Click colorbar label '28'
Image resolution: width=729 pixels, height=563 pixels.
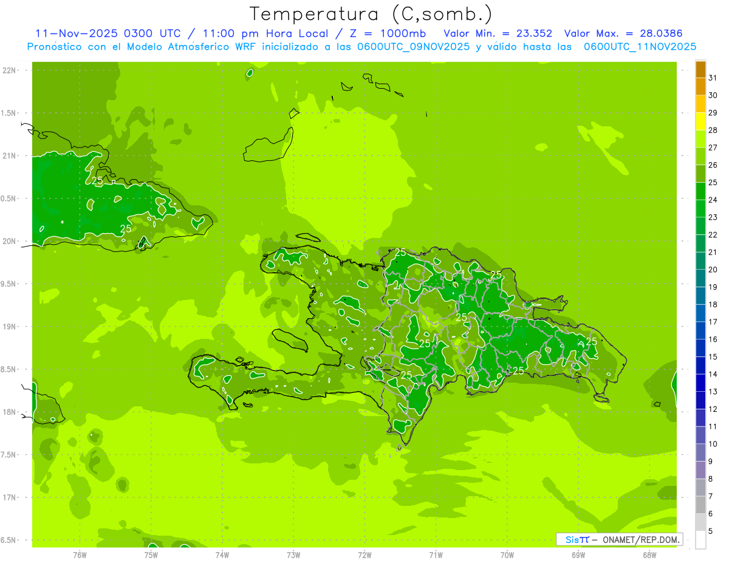pos(713,130)
